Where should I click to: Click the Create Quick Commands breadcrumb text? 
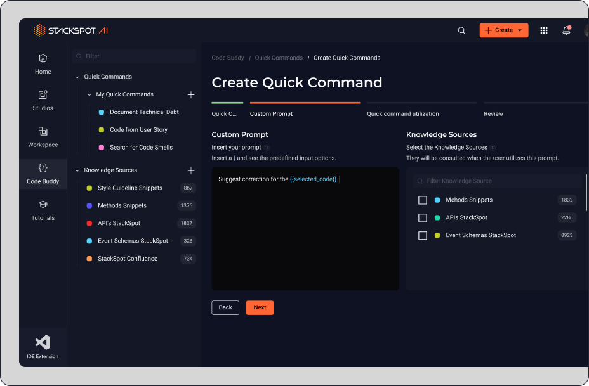(347, 58)
